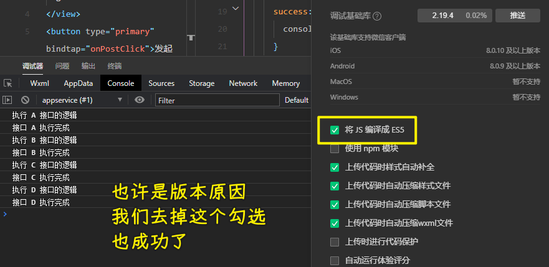Image resolution: width=549 pixels, height=267 pixels.
Task: Toggle the console sidebar panel icon
Action: (7, 100)
